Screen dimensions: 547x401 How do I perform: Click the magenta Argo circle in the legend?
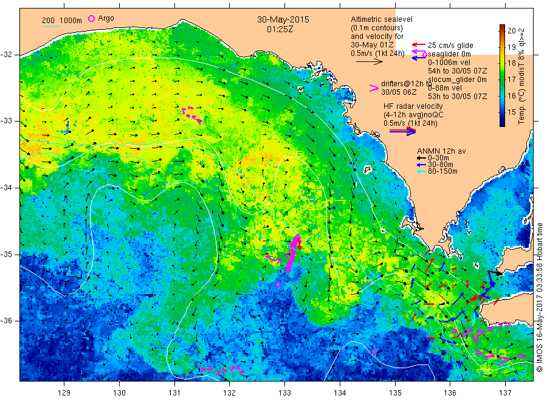point(91,18)
